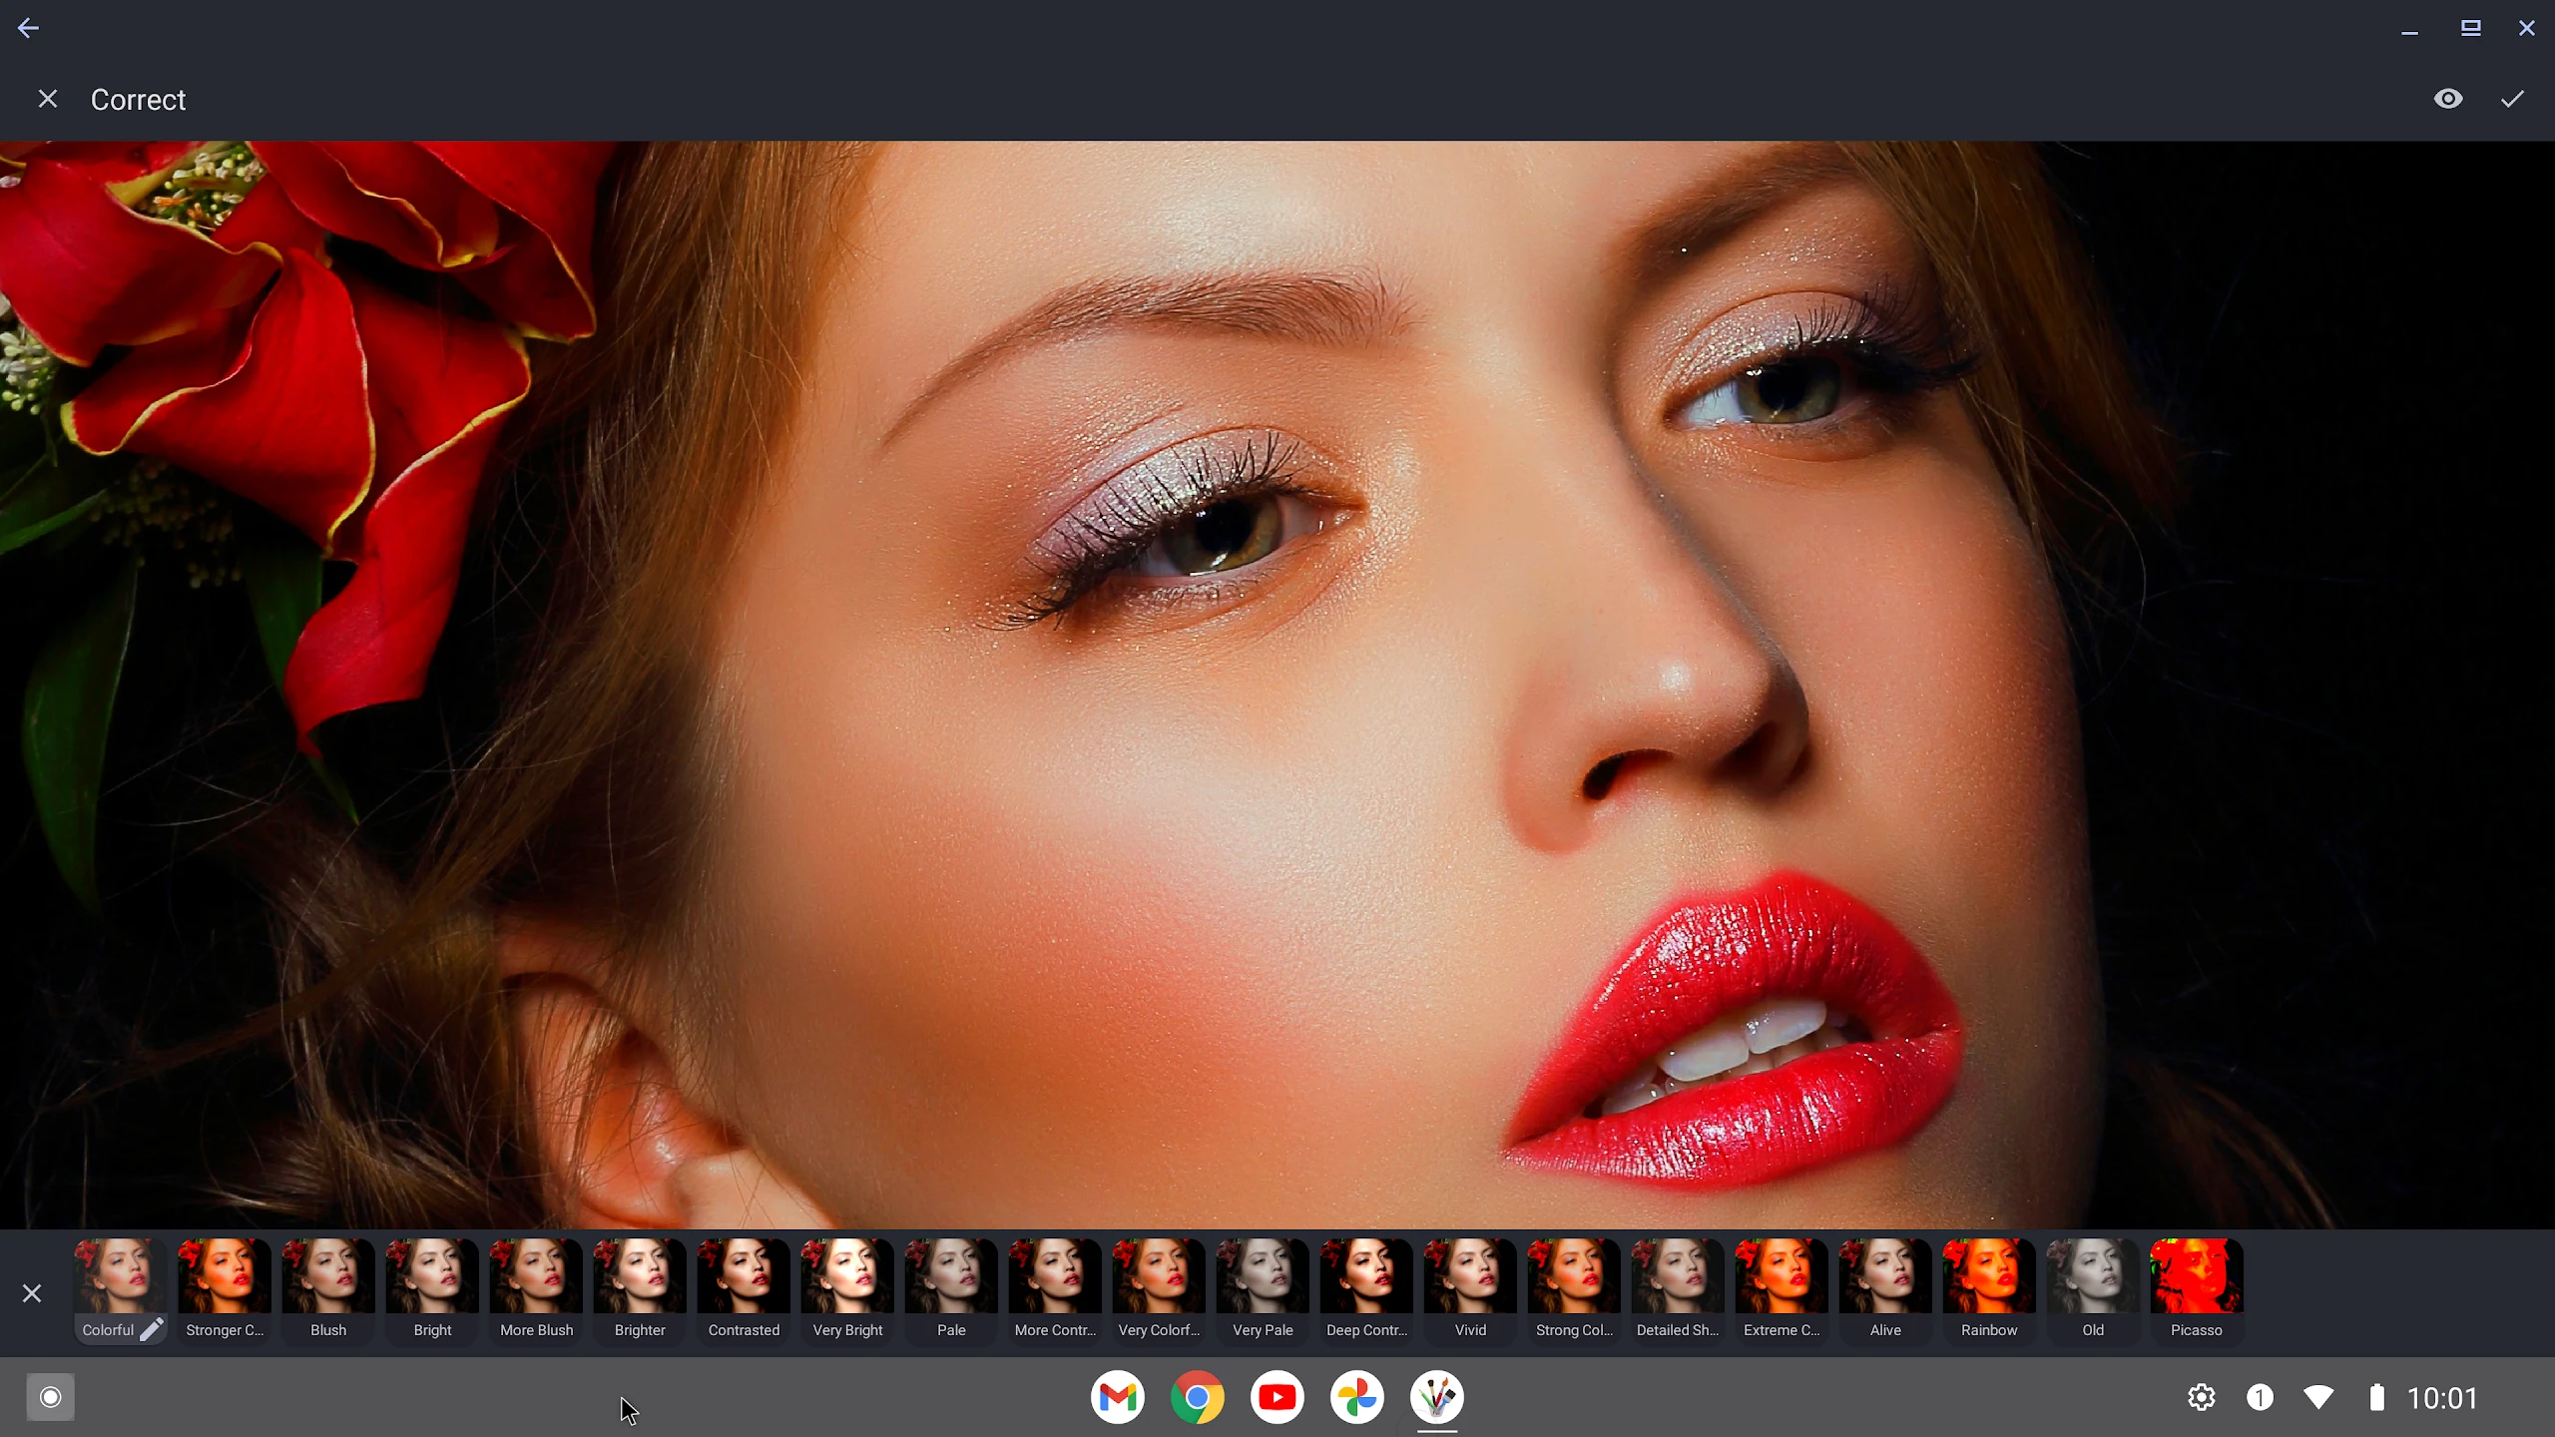2555x1437 pixels.
Task: Apply correction with the checkmark icon
Action: 2512,99
